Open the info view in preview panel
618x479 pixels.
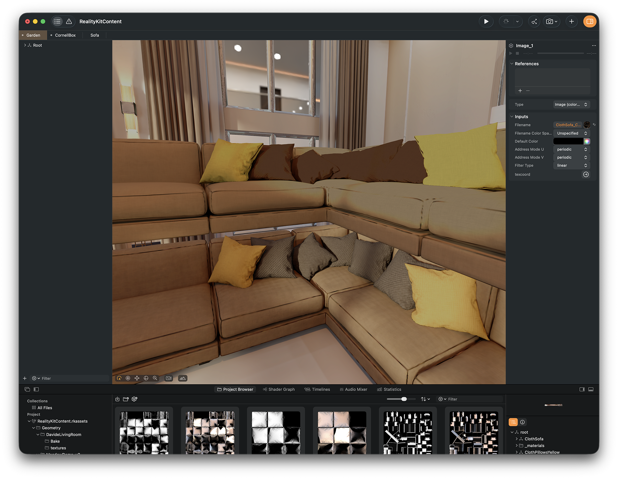(x=522, y=422)
